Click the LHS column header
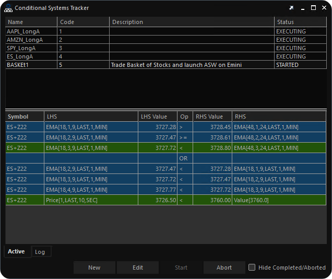Viewport: 332px width, 279px height. point(91,117)
